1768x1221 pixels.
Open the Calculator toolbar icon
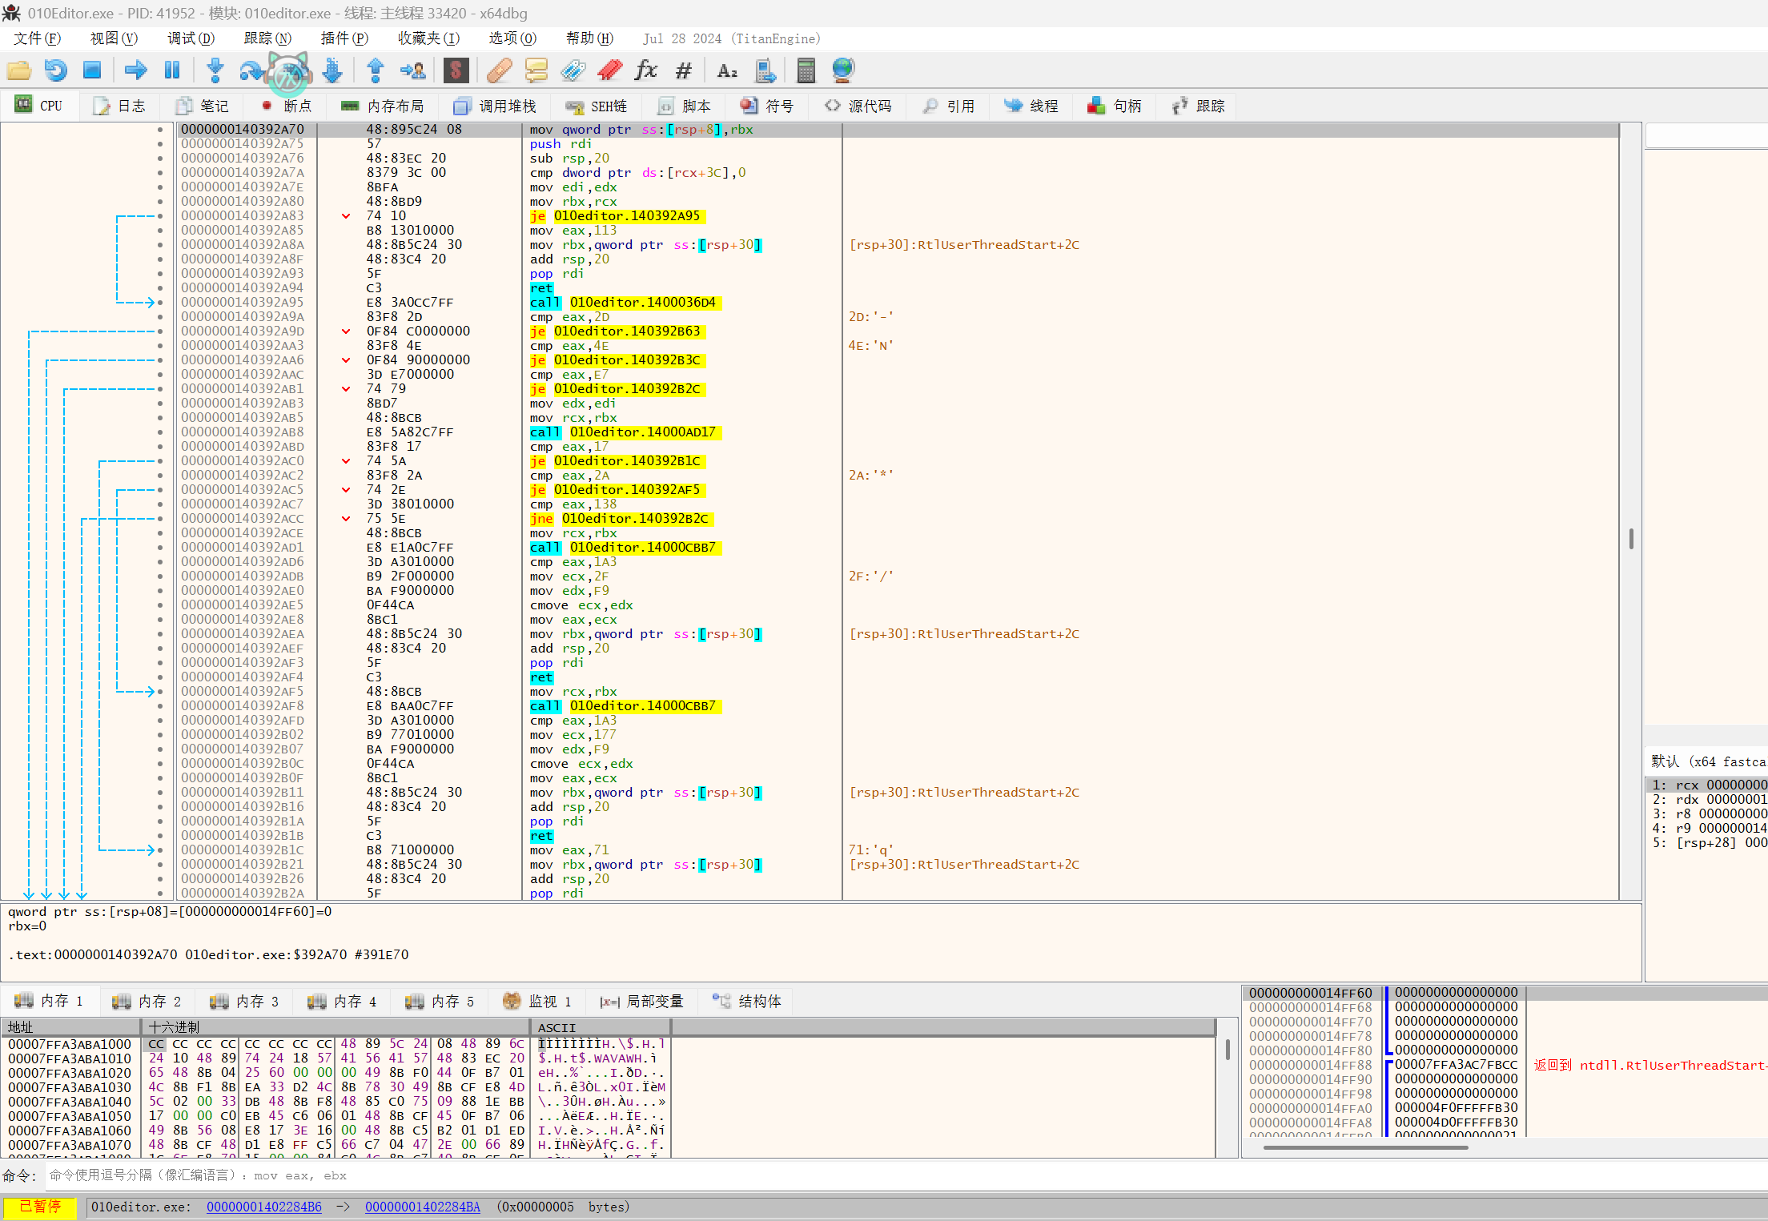[x=806, y=70]
